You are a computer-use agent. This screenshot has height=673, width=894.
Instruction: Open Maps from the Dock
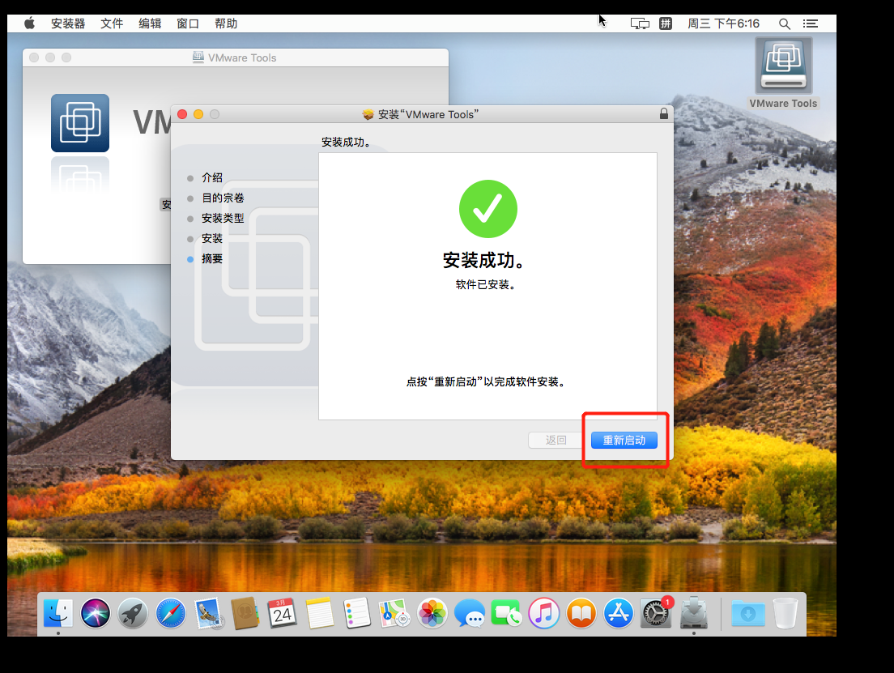(x=394, y=614)
